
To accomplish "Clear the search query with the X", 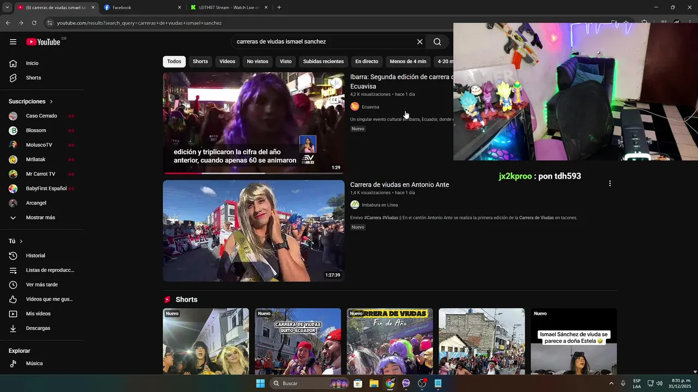I will [x=420, y=42].
